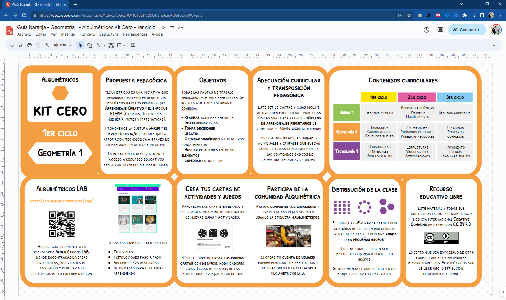Expand the image insert options arrow
506x300 pixels.
(124, 45)
